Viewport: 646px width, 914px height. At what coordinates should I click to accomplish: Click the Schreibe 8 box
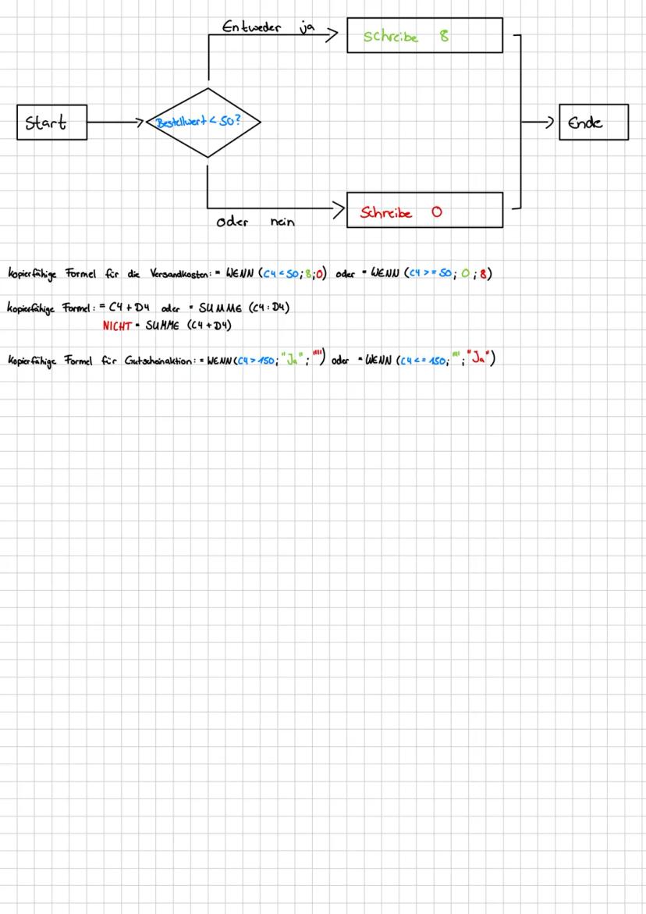(x=424, y=35)
